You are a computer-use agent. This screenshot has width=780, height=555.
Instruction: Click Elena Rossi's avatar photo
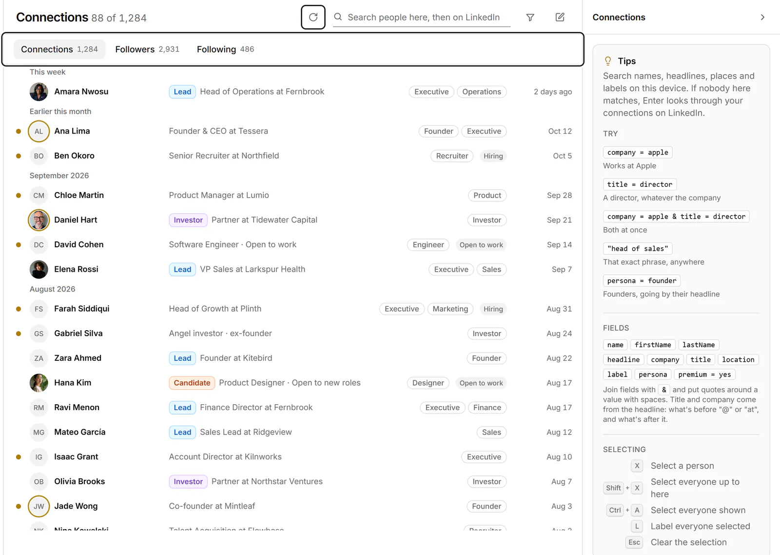(x=39, y=269)
